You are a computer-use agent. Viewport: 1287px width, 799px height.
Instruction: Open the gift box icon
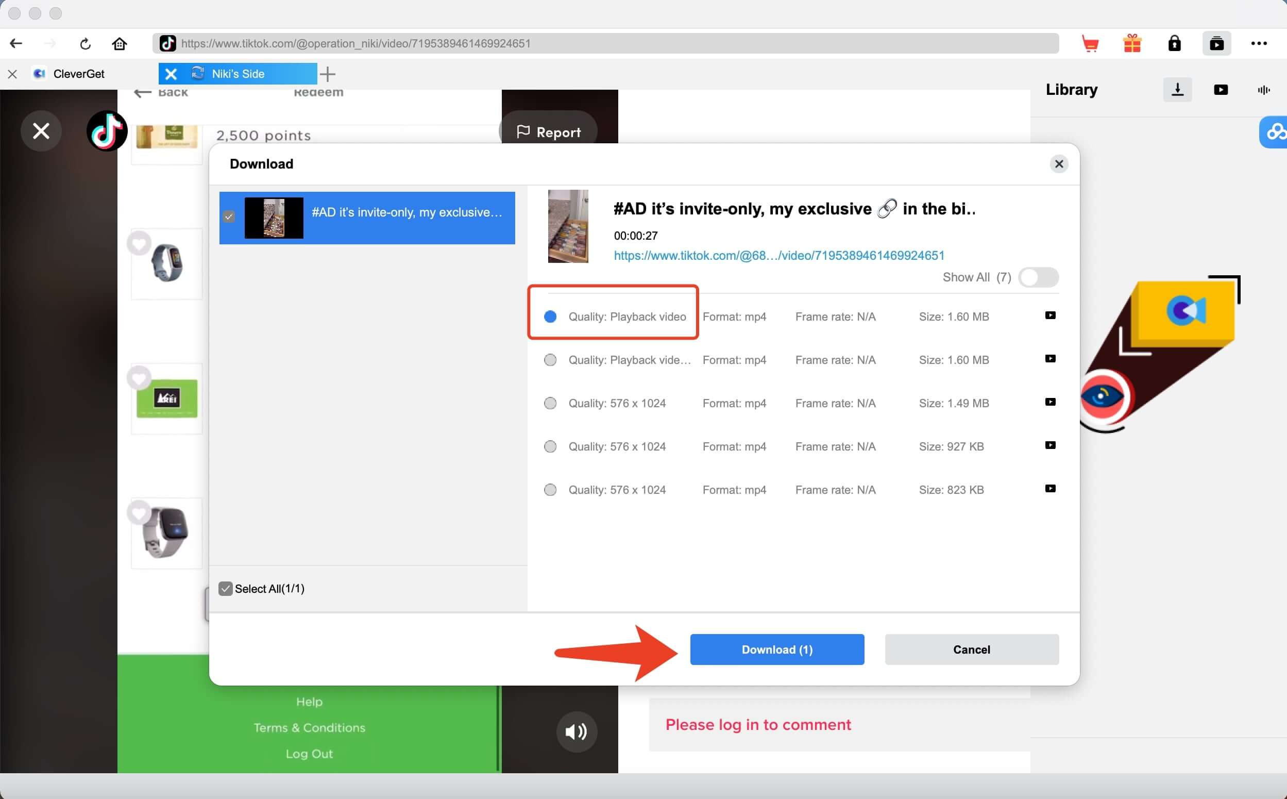click(x=1132, y=44)
